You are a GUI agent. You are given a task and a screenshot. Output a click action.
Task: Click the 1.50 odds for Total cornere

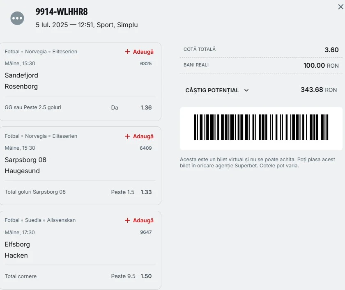tap(146, 276)
